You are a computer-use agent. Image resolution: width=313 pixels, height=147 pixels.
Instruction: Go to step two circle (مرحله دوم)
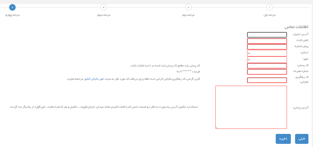pos(188,8)
